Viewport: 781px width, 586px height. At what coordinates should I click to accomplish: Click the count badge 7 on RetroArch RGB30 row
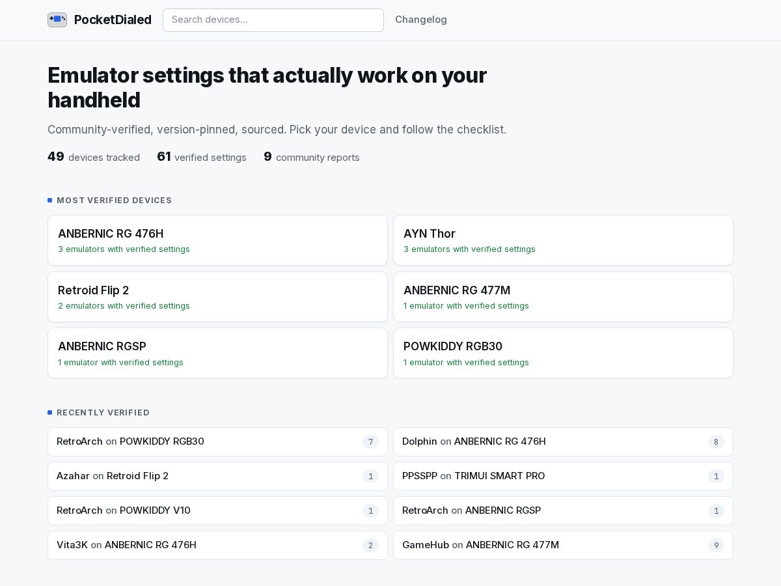point(370,442)
